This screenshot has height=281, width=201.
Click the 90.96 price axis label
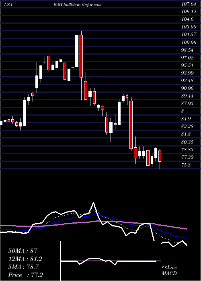point(188,88)
